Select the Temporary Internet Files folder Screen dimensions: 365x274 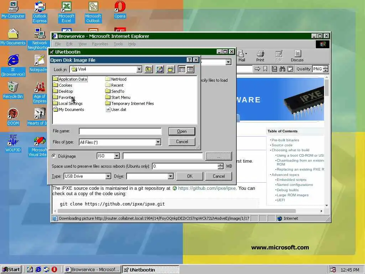(x=129, y=103)
